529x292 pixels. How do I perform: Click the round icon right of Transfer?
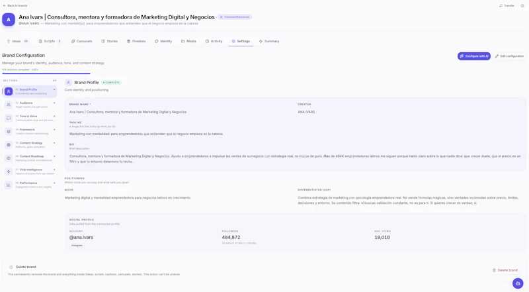[x=522, y=6]
